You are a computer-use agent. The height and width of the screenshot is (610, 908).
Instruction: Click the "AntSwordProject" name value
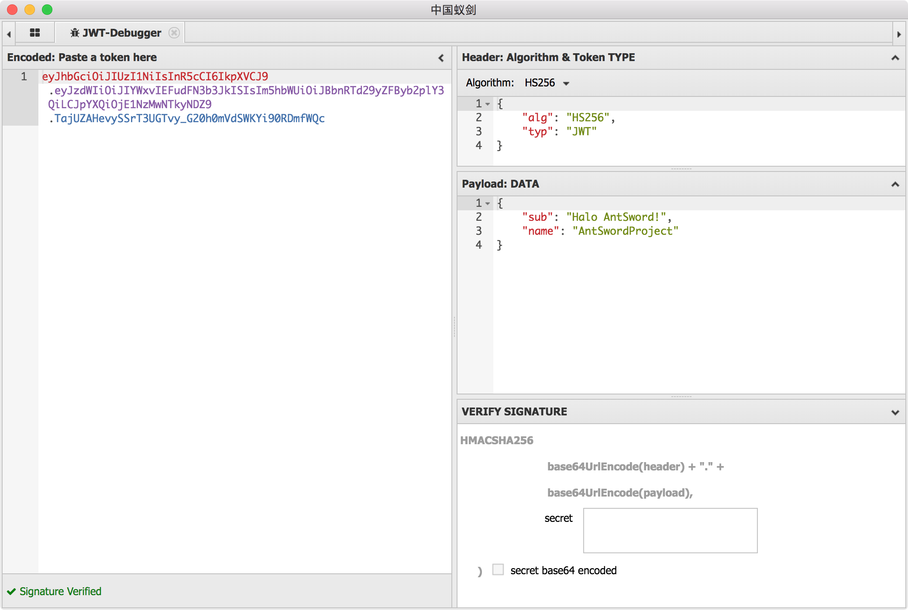coord(625,231)
